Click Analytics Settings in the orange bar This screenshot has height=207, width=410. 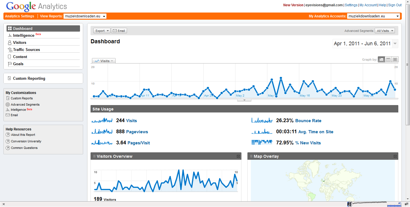point(20,16)
